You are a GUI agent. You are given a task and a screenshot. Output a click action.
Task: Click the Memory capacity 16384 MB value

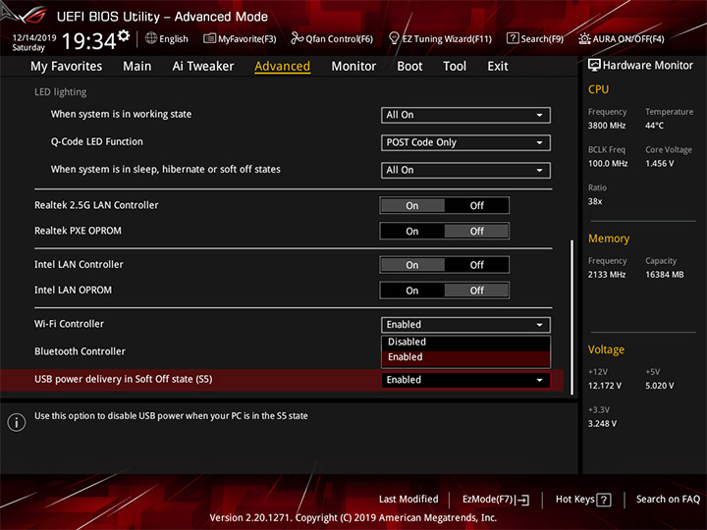664,275
